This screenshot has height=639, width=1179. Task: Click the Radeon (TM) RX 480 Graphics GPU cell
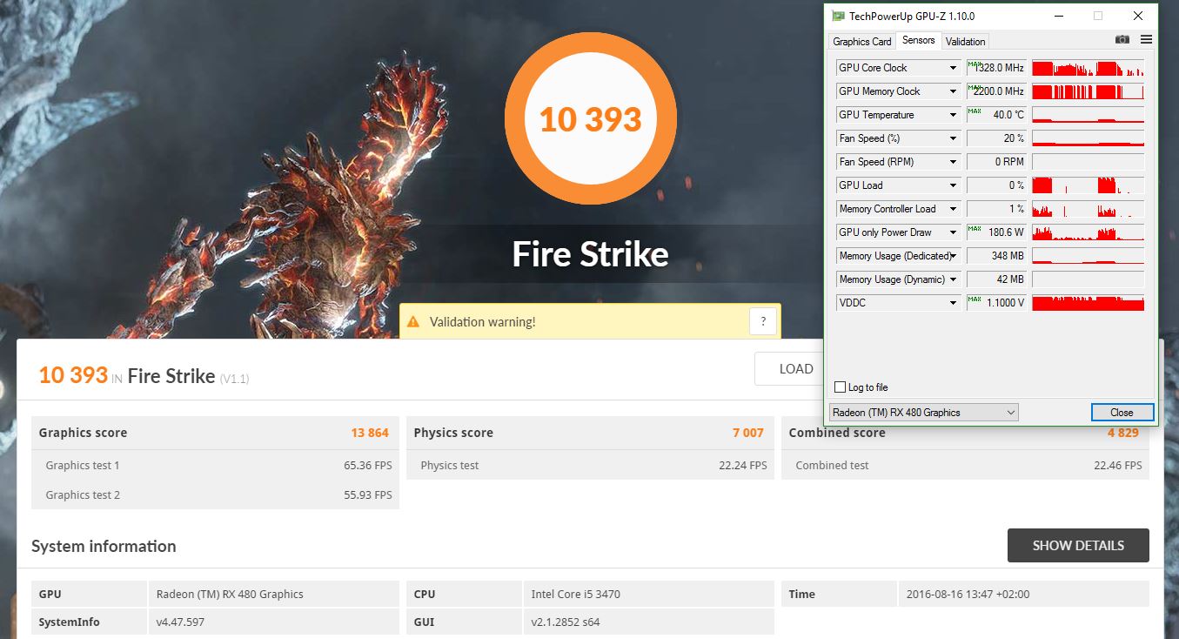pos(230,595)
